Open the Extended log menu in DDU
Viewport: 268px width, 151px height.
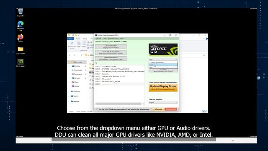pyautogui.click(x=113, y=39)
